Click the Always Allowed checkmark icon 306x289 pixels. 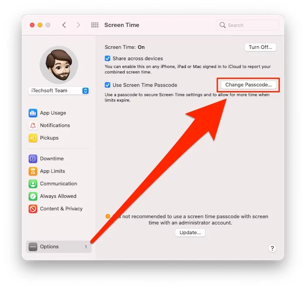[x=33, y=196]
